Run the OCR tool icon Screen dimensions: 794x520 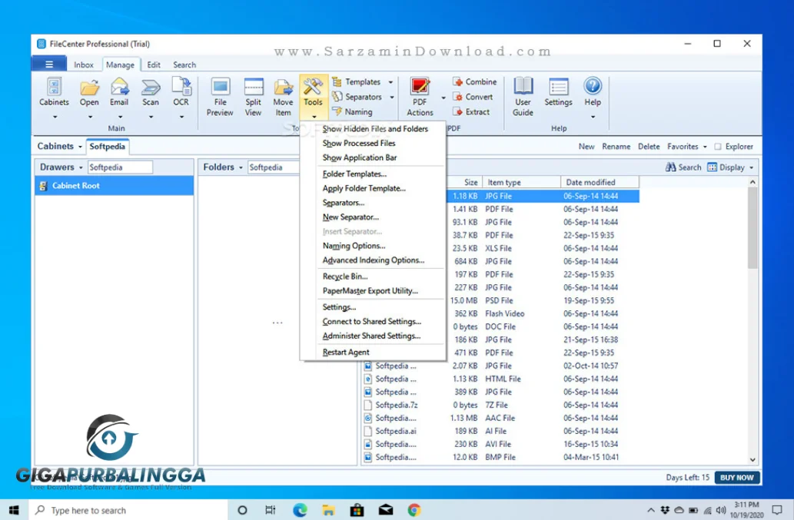point(181,87)
